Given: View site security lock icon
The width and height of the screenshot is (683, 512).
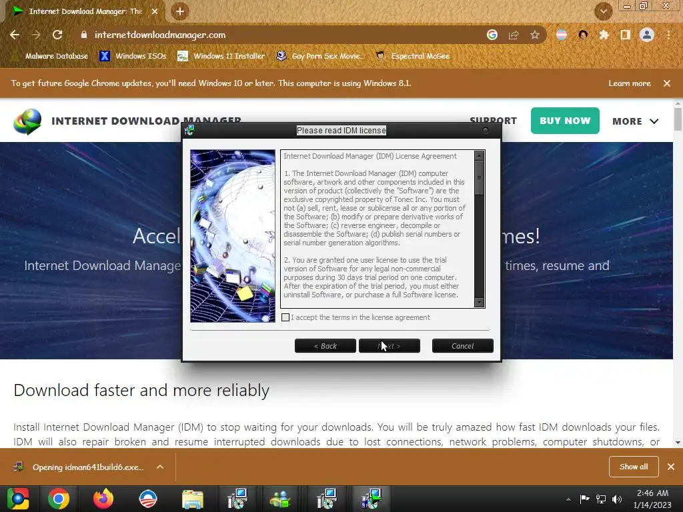Looking at the screenshot, I should click(x=84, y=35).
